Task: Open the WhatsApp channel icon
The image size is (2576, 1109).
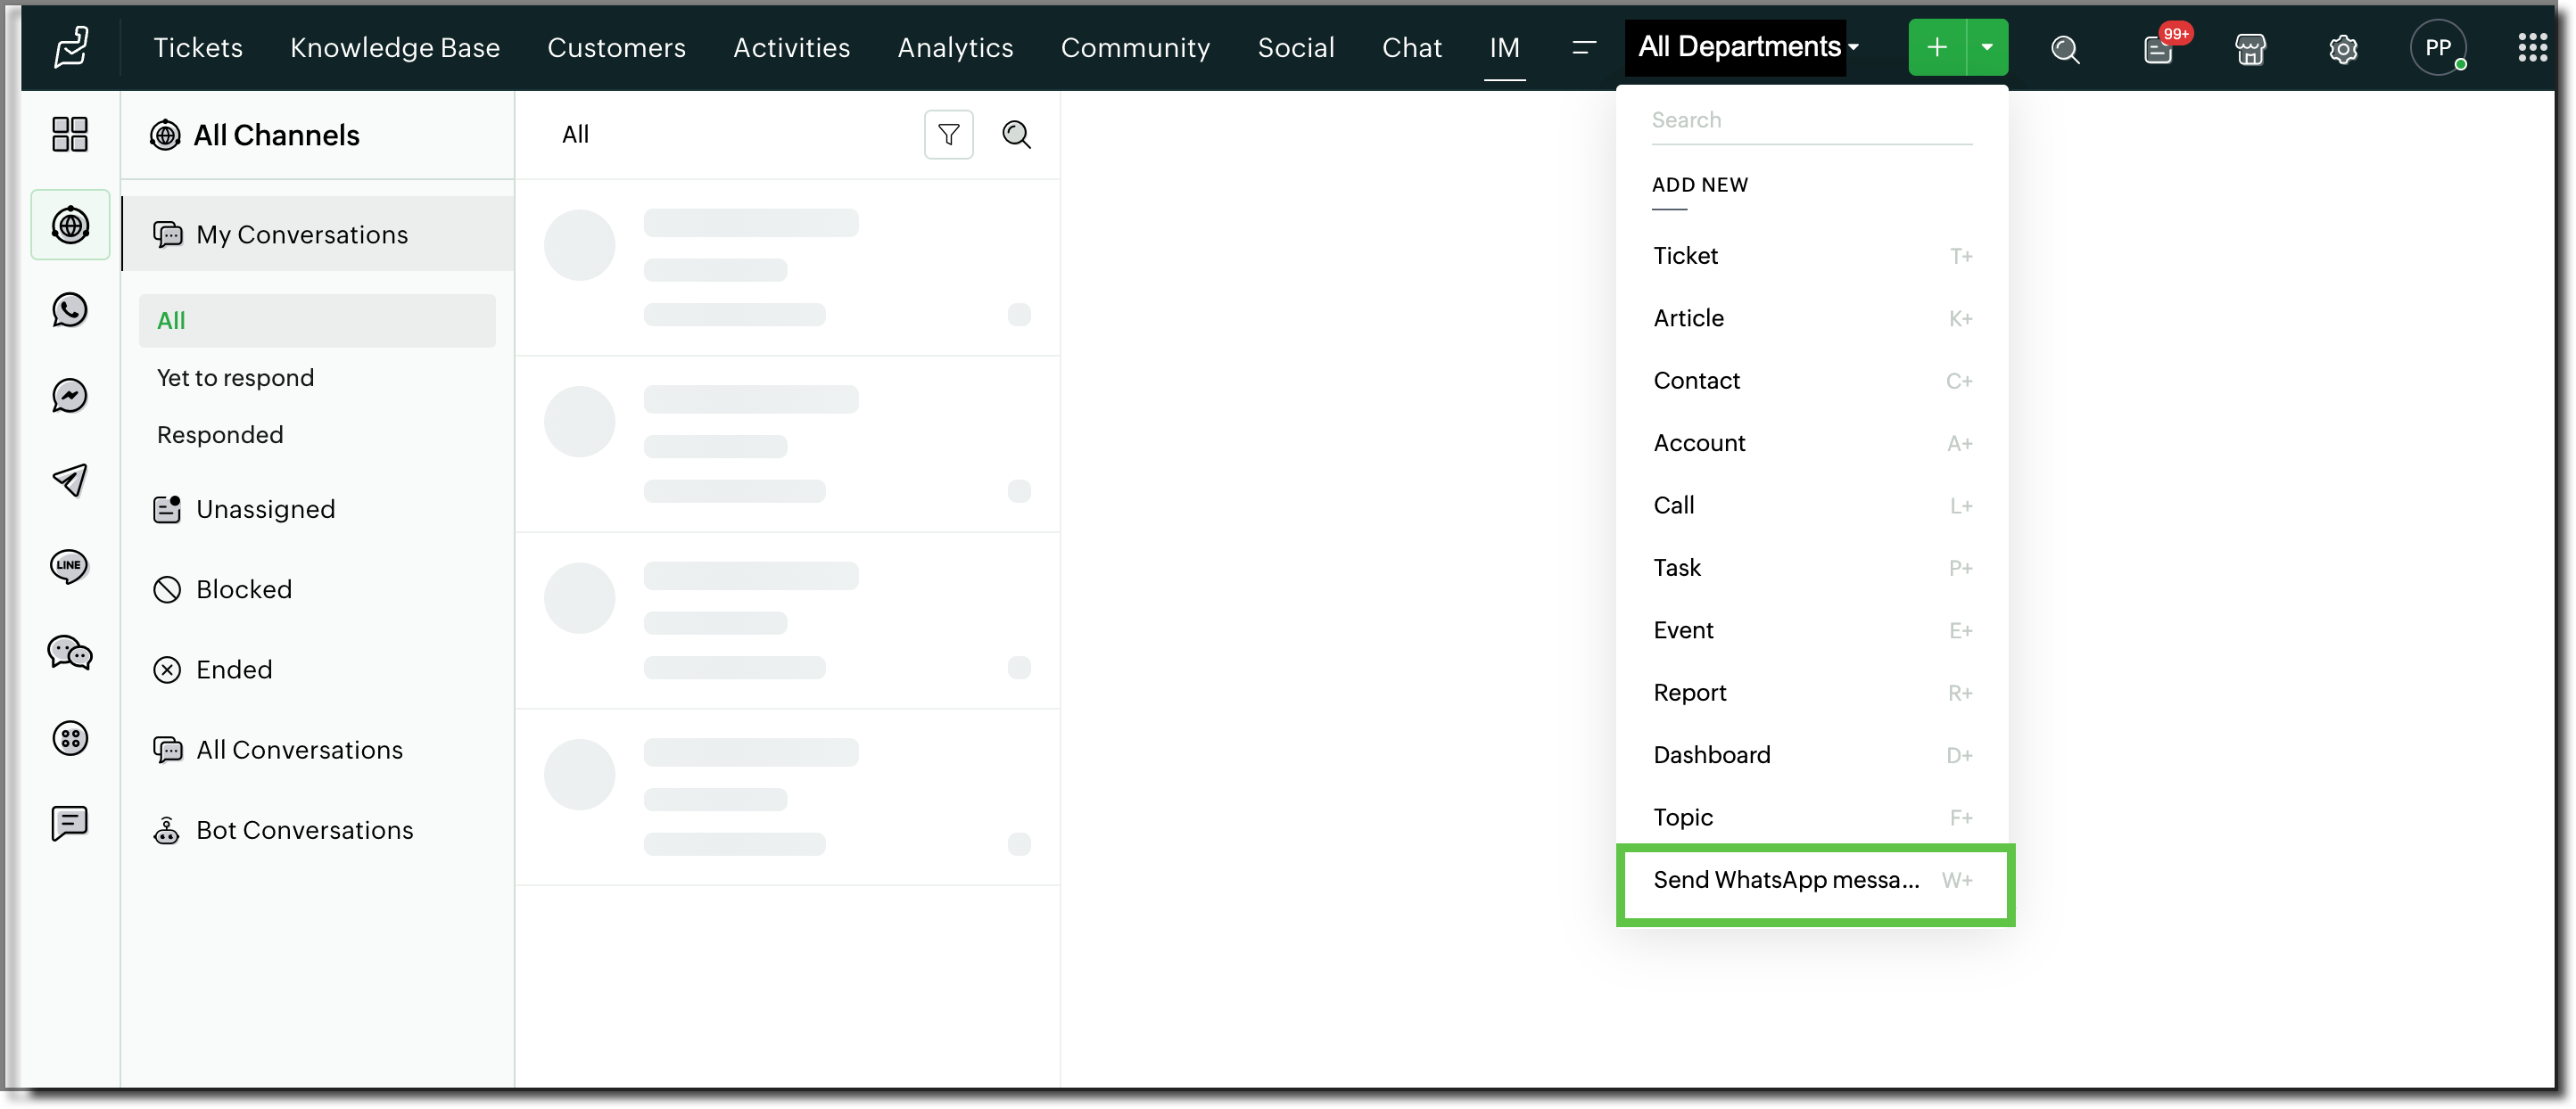Action: [x=70, y=309]
